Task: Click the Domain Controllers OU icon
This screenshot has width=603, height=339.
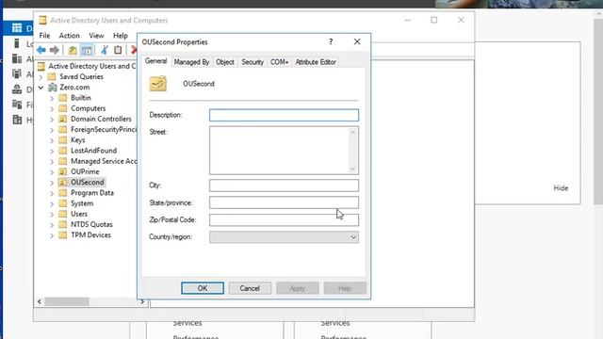Action: 63,119
